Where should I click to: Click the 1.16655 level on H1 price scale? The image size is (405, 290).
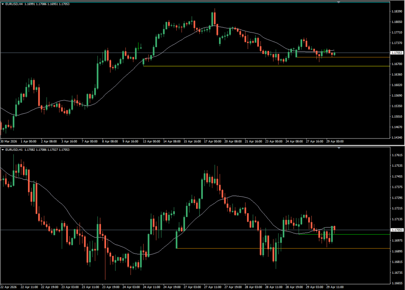tap(397, 283)
